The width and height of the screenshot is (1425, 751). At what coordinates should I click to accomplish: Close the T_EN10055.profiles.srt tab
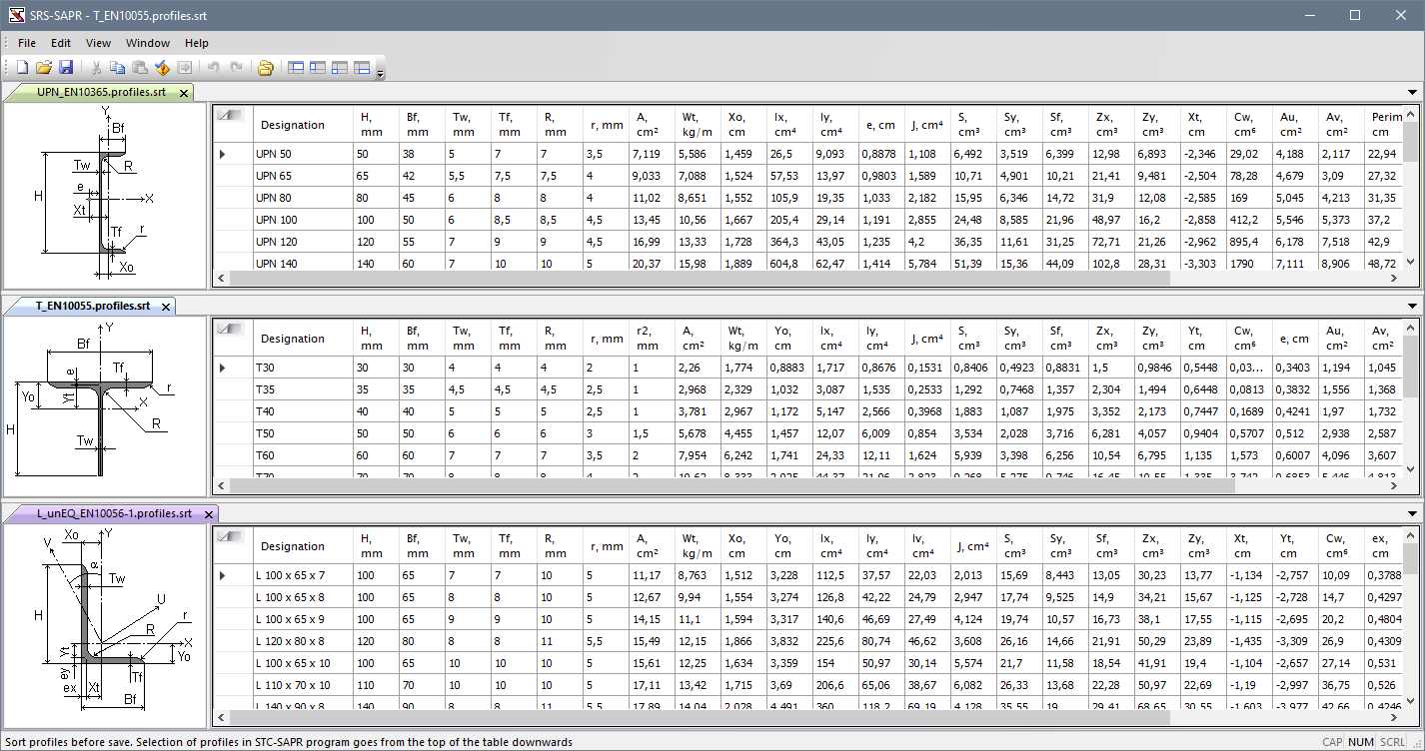click(166, 307)
